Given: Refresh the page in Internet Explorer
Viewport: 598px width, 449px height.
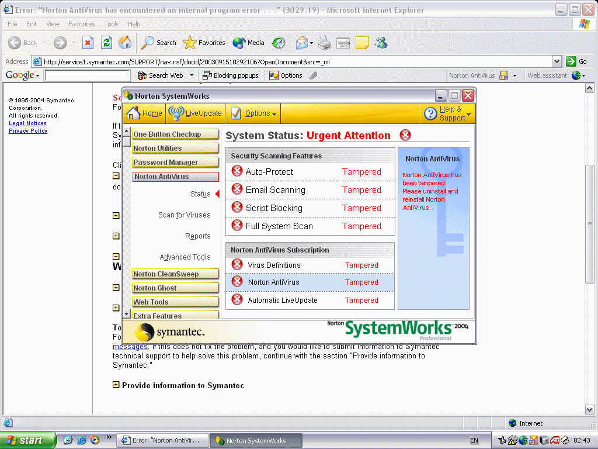Looking at the screenshot, I should 106,43.
